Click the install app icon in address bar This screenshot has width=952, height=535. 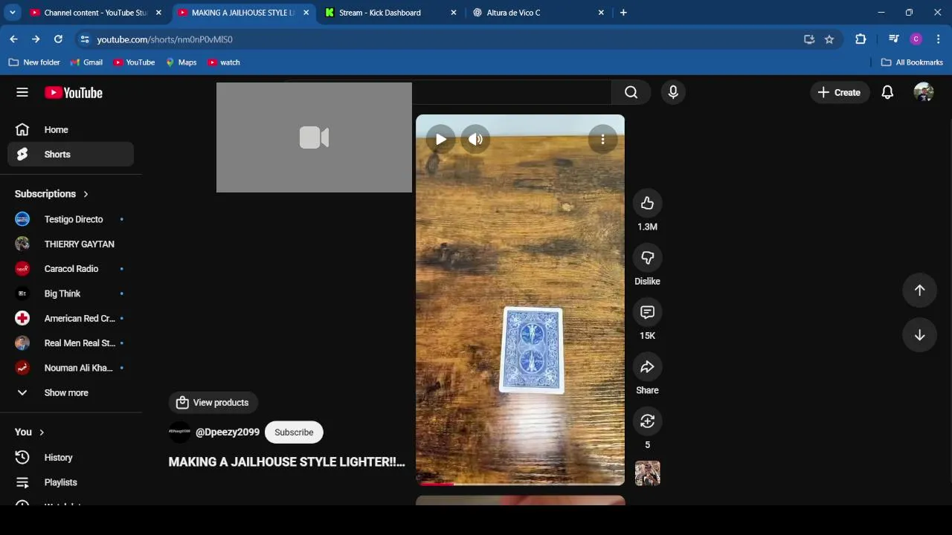[809, 39]
